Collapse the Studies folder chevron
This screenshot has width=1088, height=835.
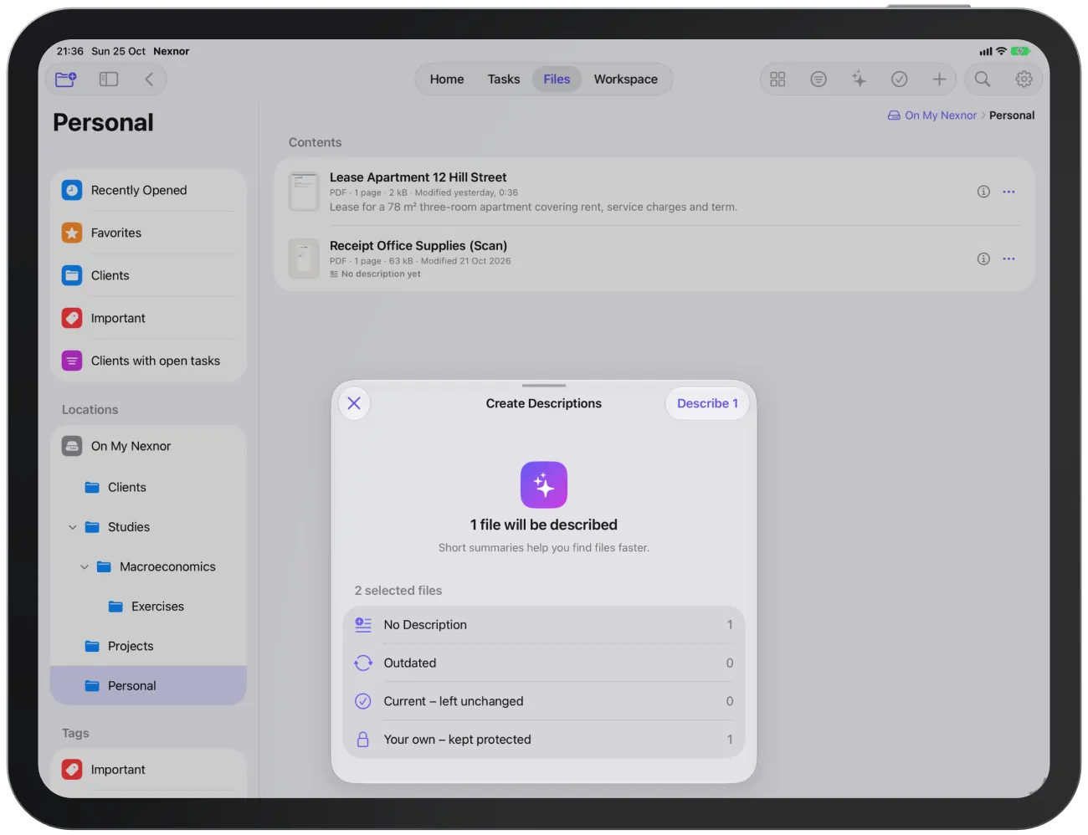click(73, 527)
